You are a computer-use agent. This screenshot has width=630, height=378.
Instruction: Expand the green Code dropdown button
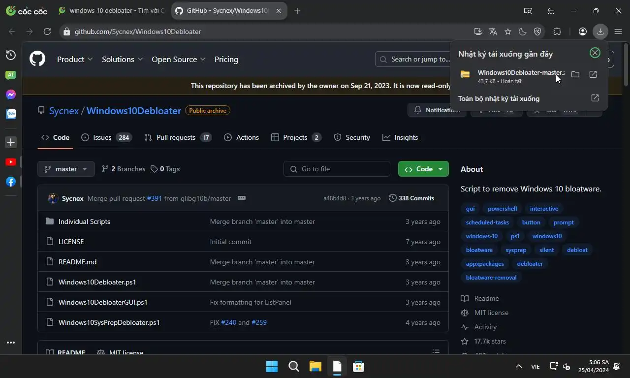(x=423, y=169)
